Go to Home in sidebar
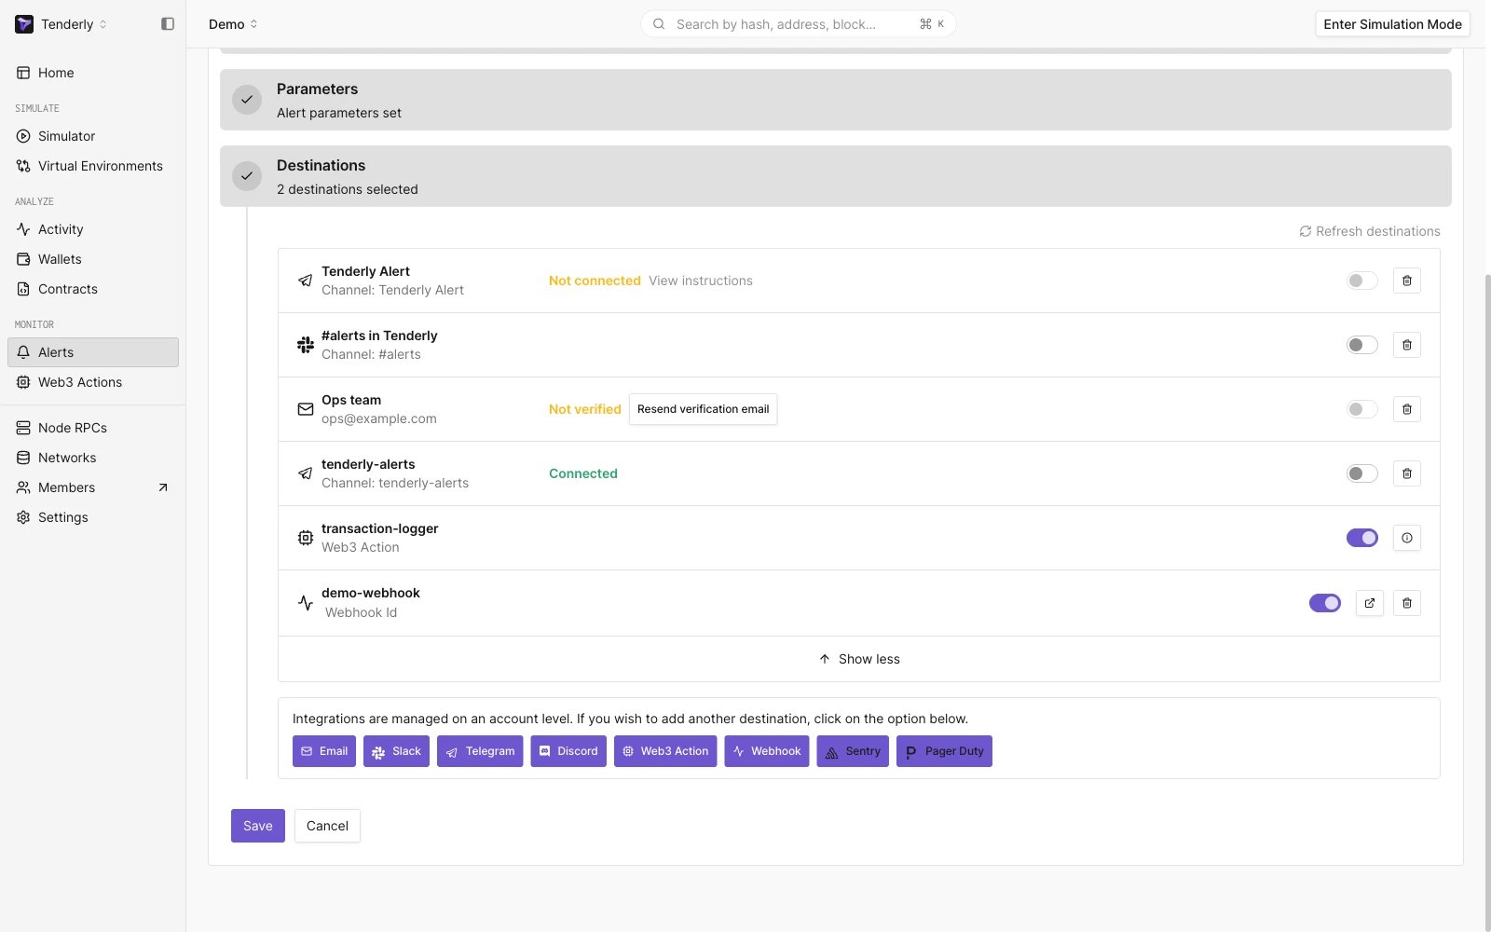 point(93,73)
